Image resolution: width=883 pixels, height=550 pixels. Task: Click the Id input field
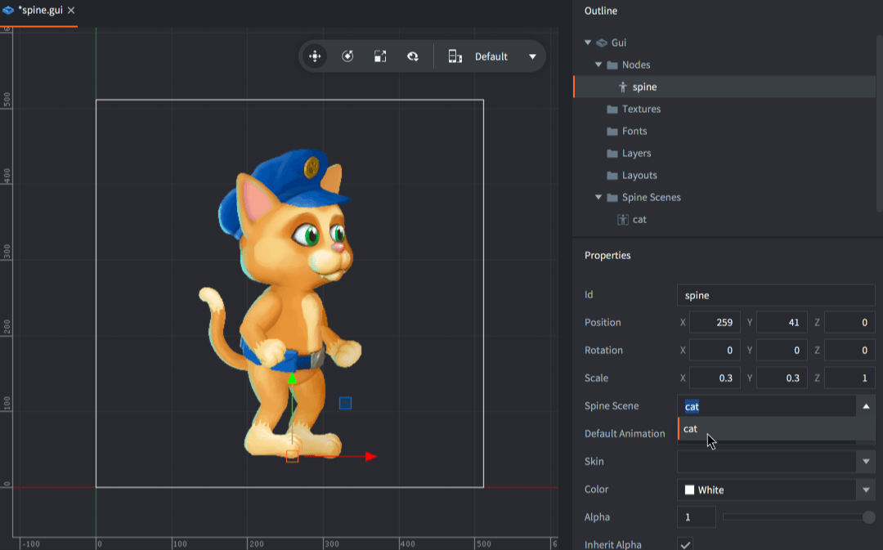click(x=775, y=295)
